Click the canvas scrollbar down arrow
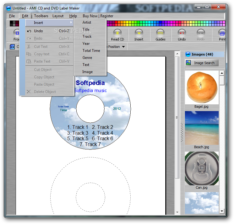Image resolution: width=234 pixels, height=224 pixels. [177, 212]
